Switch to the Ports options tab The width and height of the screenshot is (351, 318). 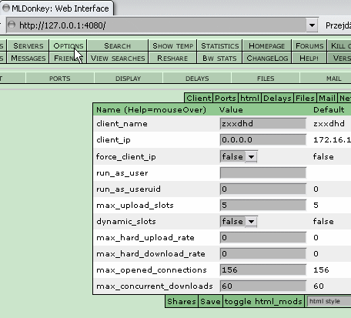click(x=60, y=79)
